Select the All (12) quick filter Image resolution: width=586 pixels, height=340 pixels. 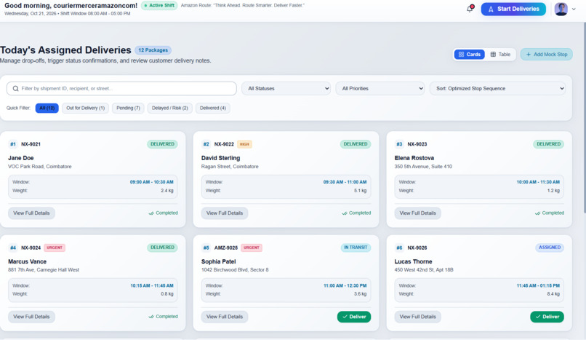point(47,108)
